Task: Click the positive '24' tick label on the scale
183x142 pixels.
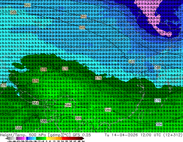Action: 62,141
